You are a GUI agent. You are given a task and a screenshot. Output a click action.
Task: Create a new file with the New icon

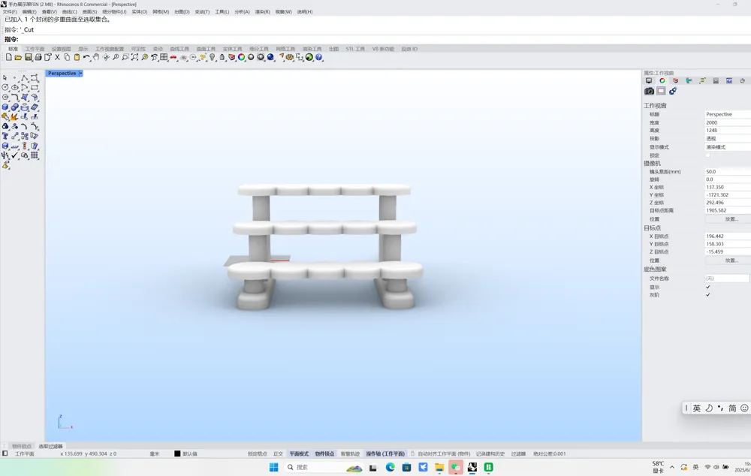click(8, 57)
